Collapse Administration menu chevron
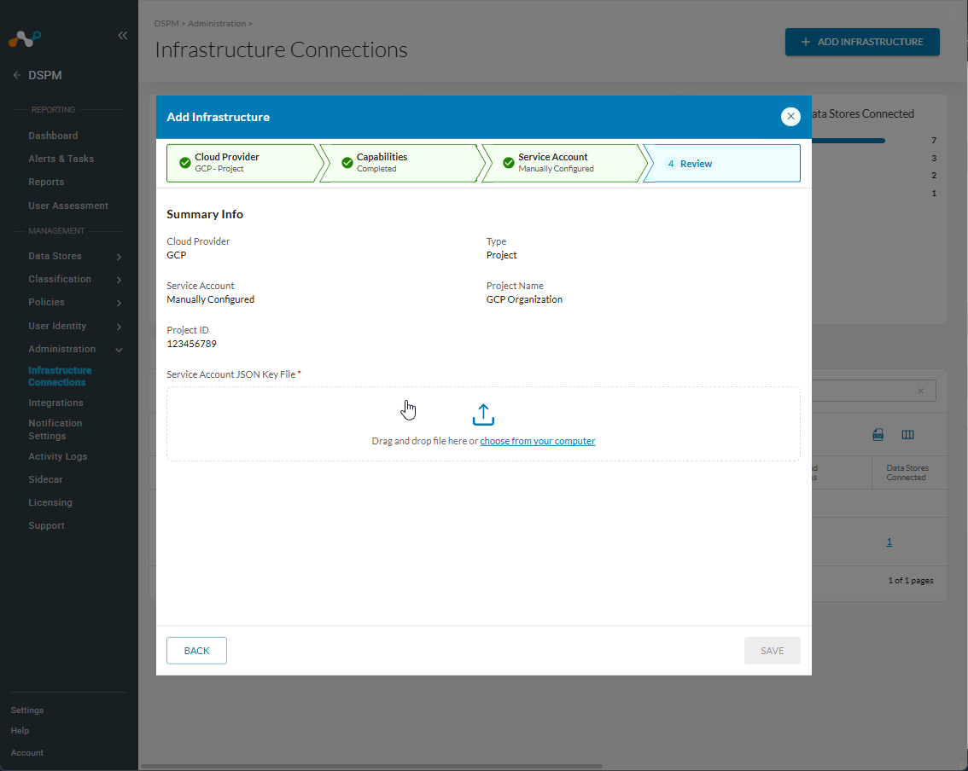968x771 pixels. 120,350
